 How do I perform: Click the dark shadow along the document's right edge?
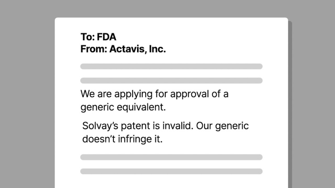(x=290, y=104)
